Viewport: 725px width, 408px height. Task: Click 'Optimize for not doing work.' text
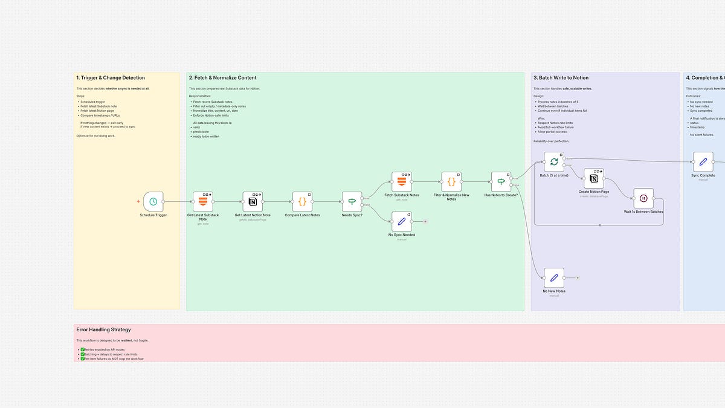(x=96, y=136)
